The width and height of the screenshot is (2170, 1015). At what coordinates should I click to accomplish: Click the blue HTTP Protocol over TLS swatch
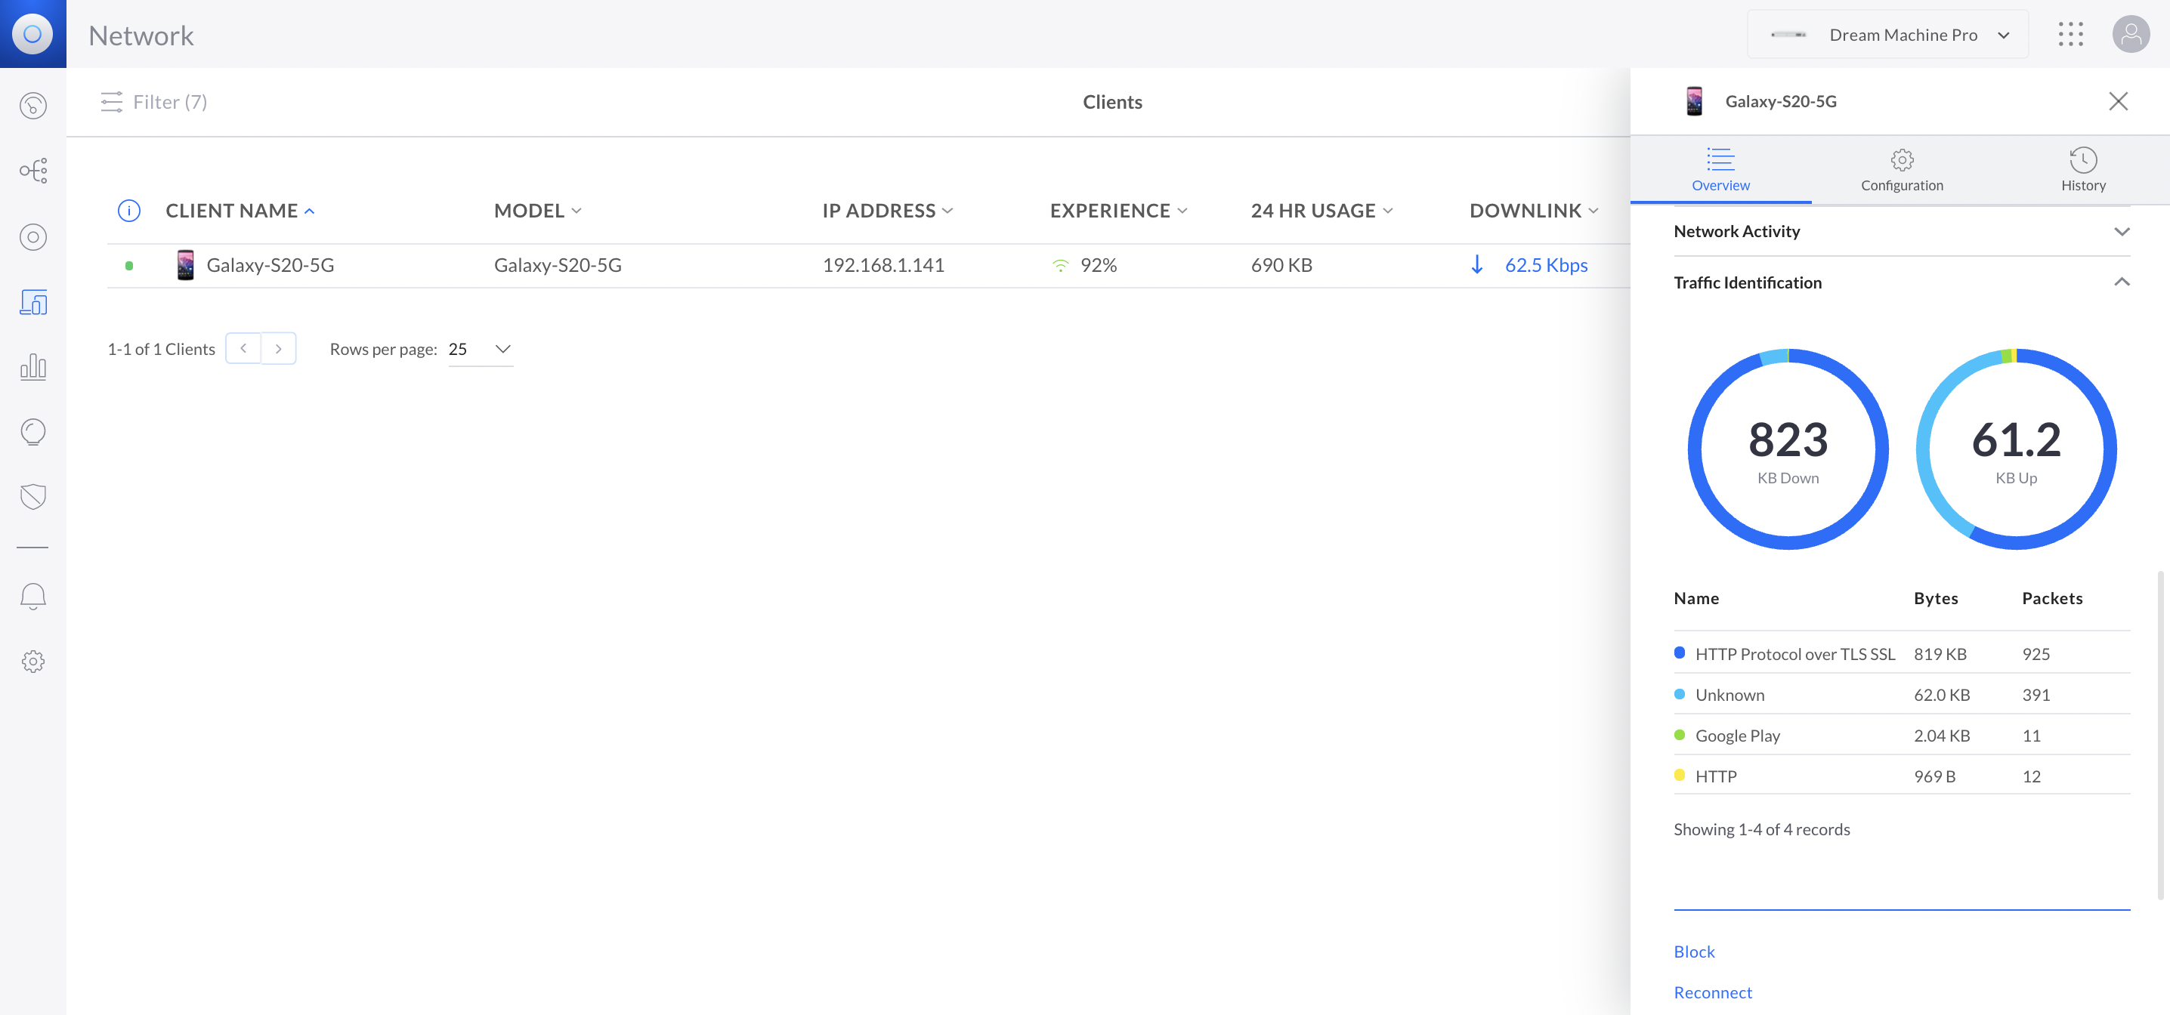point(1679,652)
